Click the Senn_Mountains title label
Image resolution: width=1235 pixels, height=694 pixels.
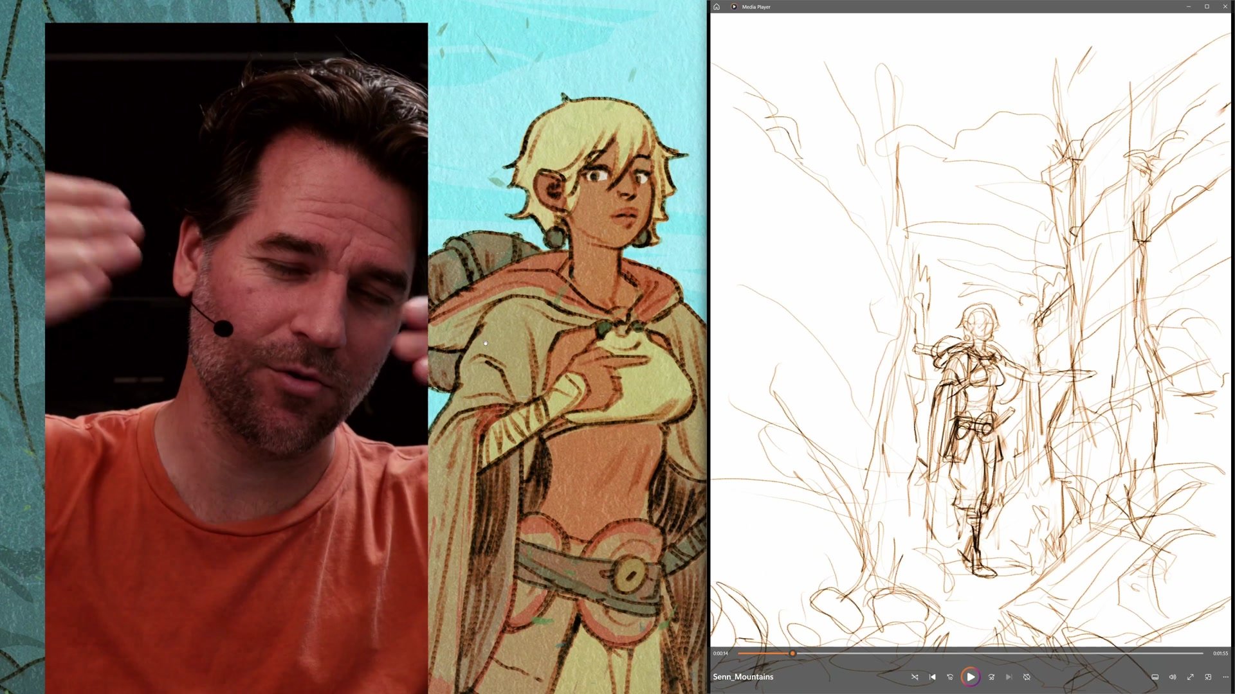point(743,677)
